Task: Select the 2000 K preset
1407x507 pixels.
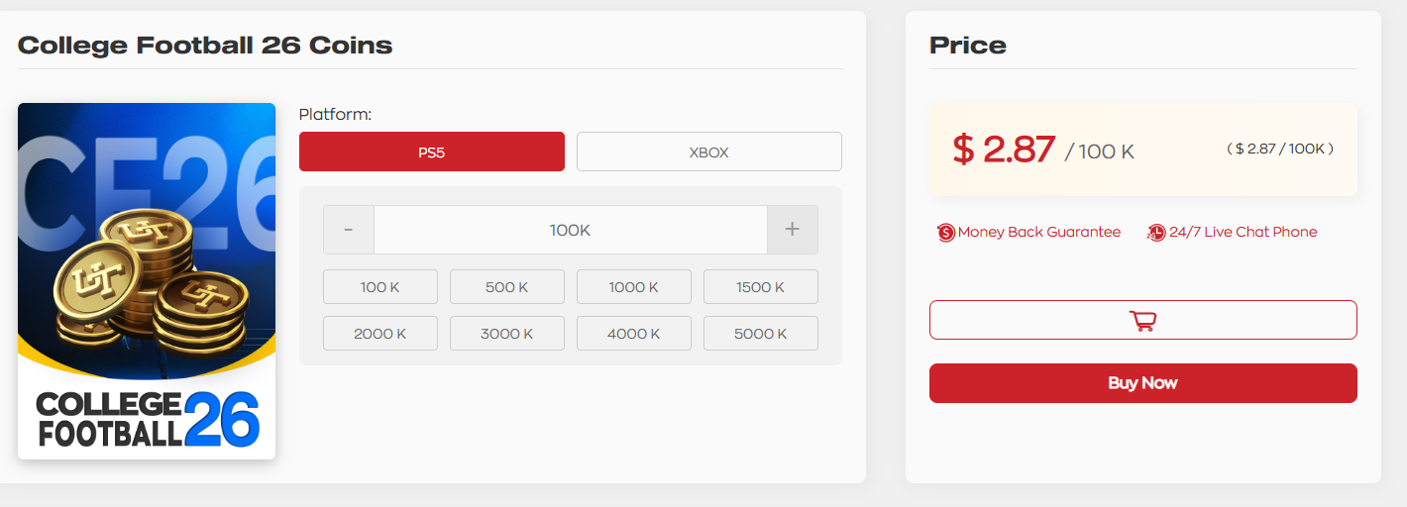Action: click(379, 334)
